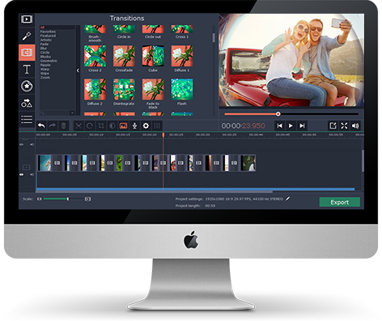Select the highlighted Transitions tab icon
Viewport: 382px width, 321px height.
[27, 53]
